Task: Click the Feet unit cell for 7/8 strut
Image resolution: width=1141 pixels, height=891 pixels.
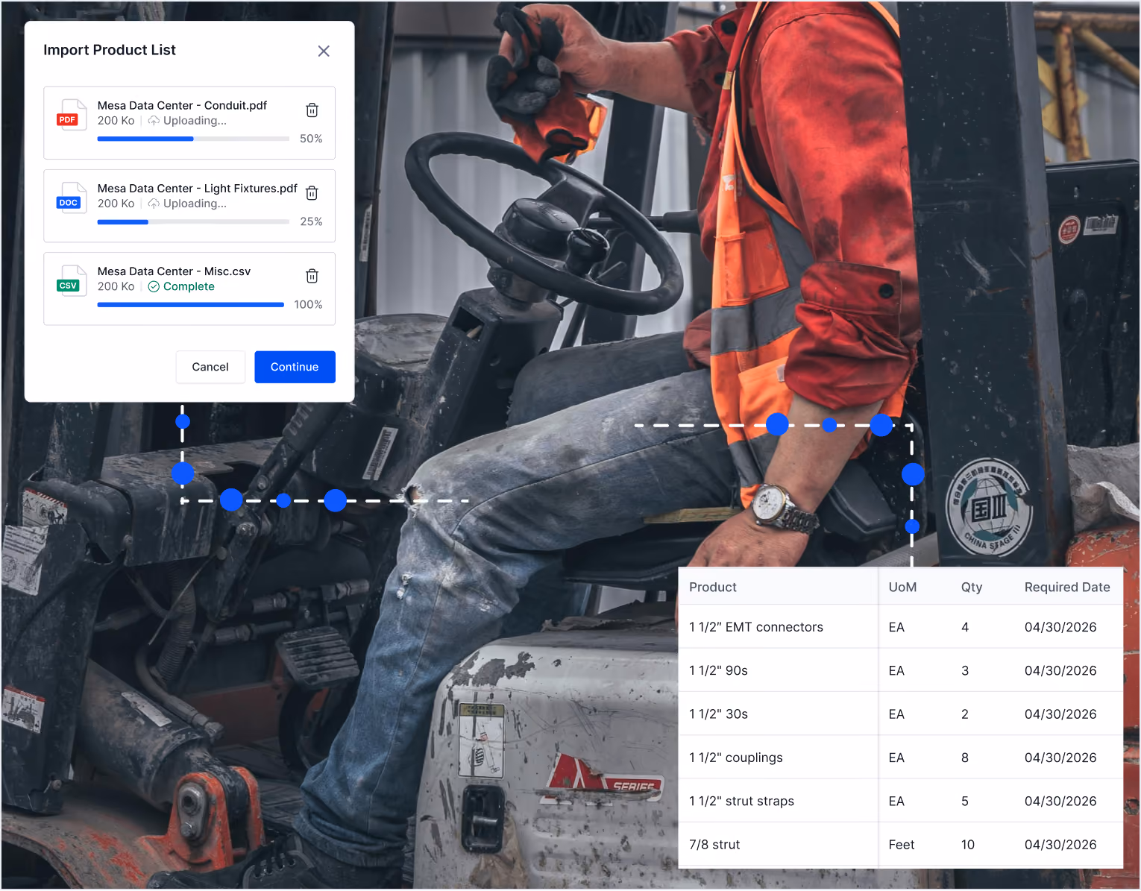Action: [x=902, y=845]
